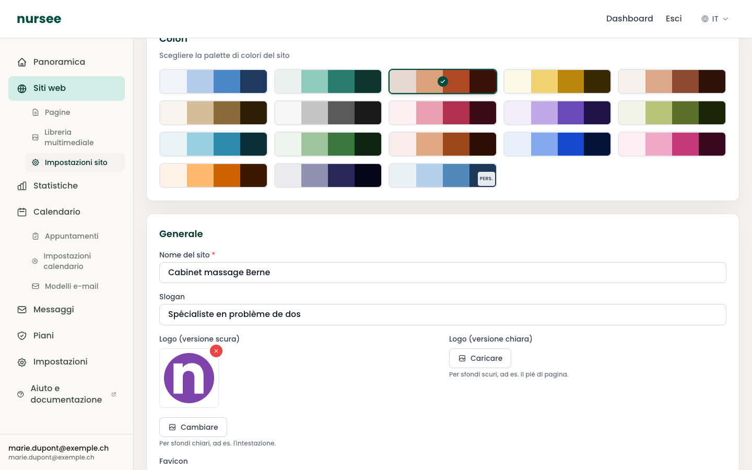Click the Pagine document icon
This screenshot has height=470, width=752.
36,112
